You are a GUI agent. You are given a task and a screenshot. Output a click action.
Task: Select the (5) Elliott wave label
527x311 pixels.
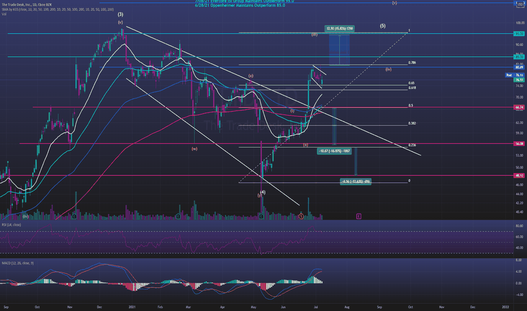383,26
